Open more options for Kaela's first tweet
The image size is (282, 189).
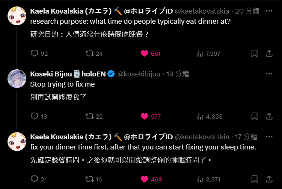[269, 11]
